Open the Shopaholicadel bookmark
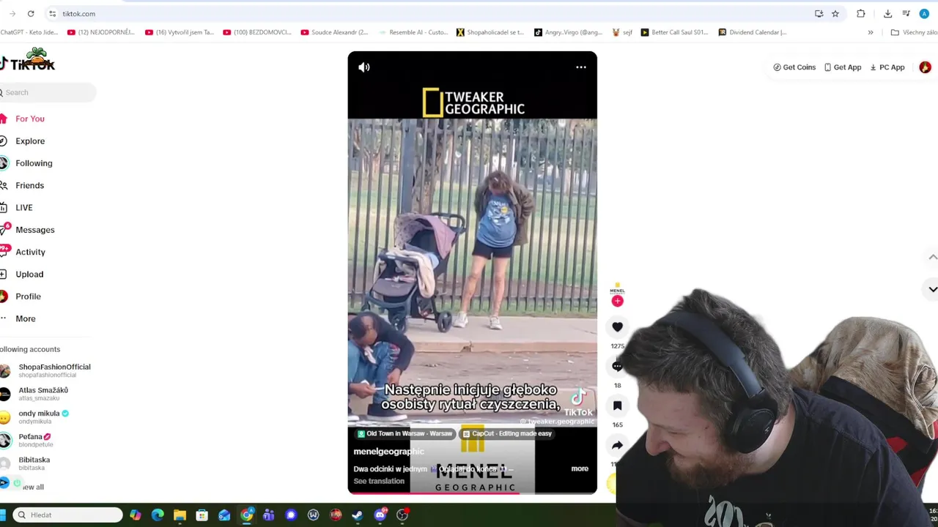 [x=491, y=32]
